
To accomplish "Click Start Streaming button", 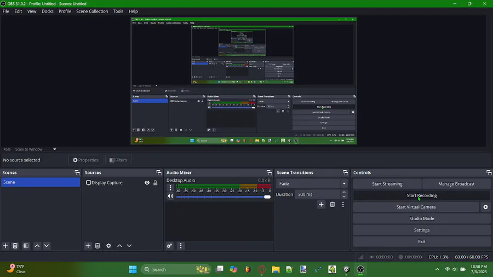I will [x=387, y=184].
